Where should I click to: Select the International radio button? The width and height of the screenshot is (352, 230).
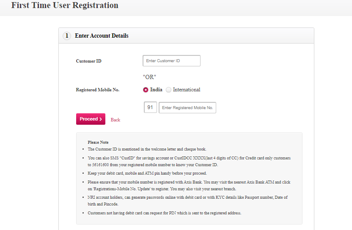pyautogui.click(x=168, y=90)
